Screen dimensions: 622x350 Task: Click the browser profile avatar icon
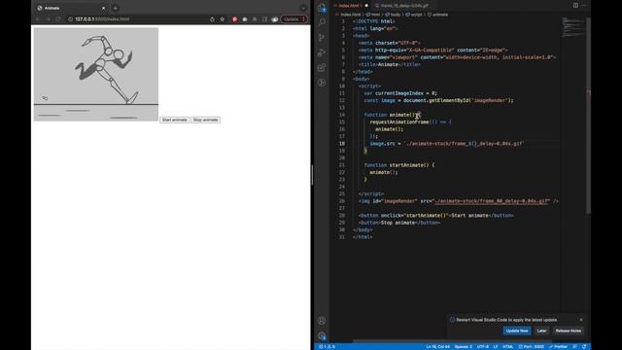click(274, 19)
